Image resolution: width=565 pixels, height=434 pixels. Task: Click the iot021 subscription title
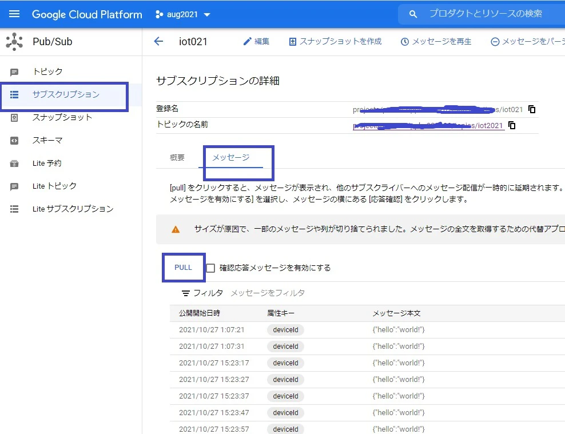point(193,42)
